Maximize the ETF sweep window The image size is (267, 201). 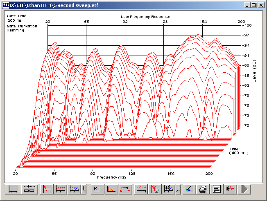[x=254, y=5]
